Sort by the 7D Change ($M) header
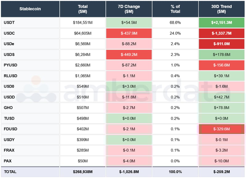This screenshot has width=246, height=178. (129, 9)
